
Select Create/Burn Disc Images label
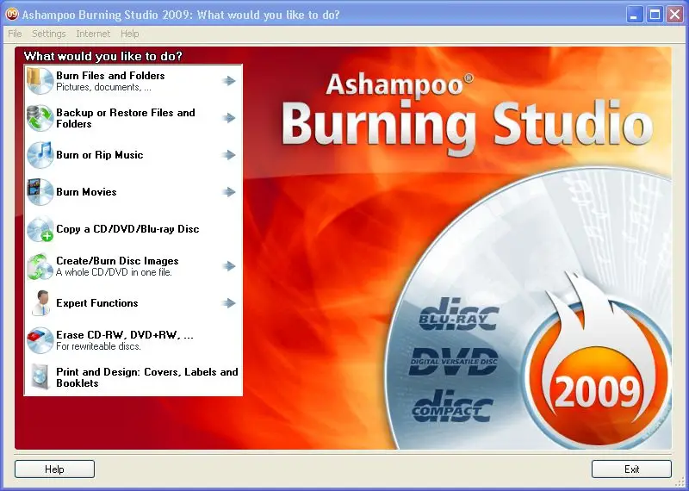[117, 261]
